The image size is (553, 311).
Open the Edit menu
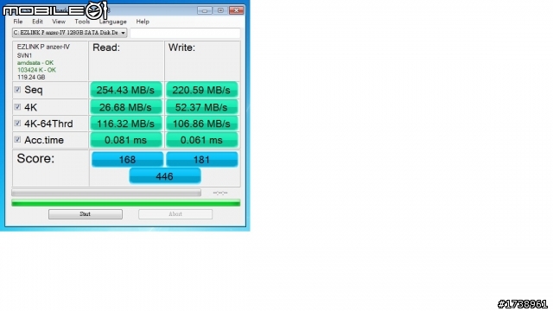[37, 22]
